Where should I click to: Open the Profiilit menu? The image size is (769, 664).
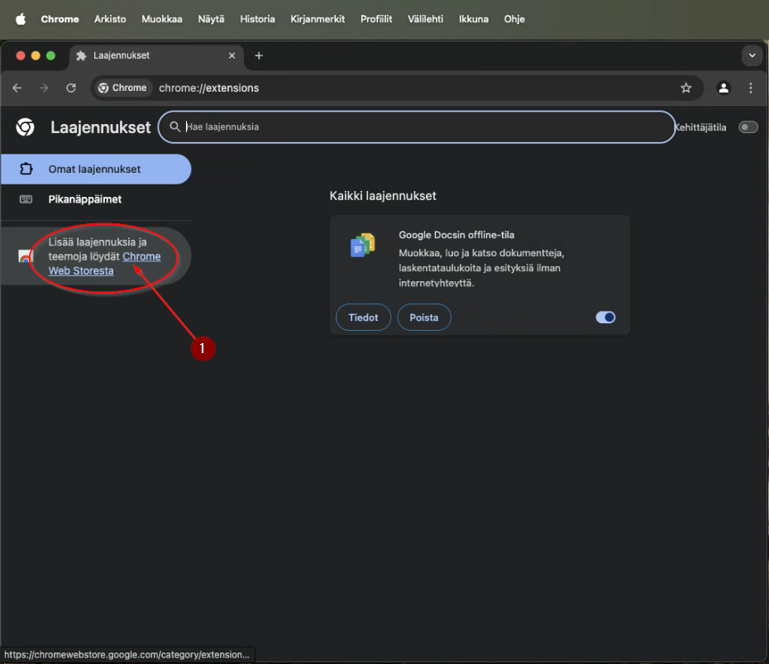click(376, 19)
